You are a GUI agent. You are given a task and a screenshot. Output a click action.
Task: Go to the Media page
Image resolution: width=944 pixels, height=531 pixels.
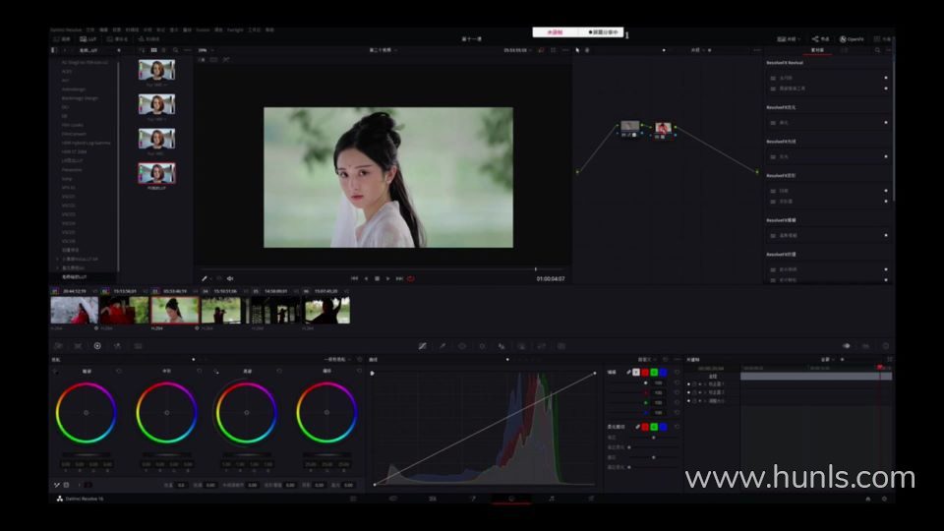tap(353, 499)
